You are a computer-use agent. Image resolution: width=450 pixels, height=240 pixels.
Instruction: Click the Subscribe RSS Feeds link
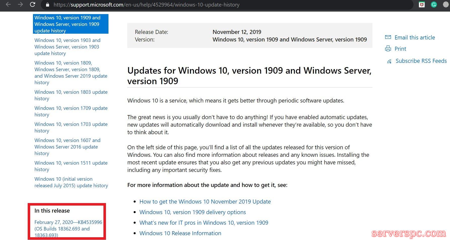pos(421,61)
